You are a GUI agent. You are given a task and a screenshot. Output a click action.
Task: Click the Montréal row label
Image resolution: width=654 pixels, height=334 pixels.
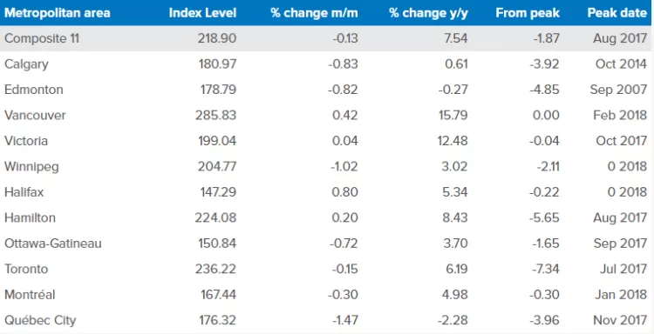point(30,295)
